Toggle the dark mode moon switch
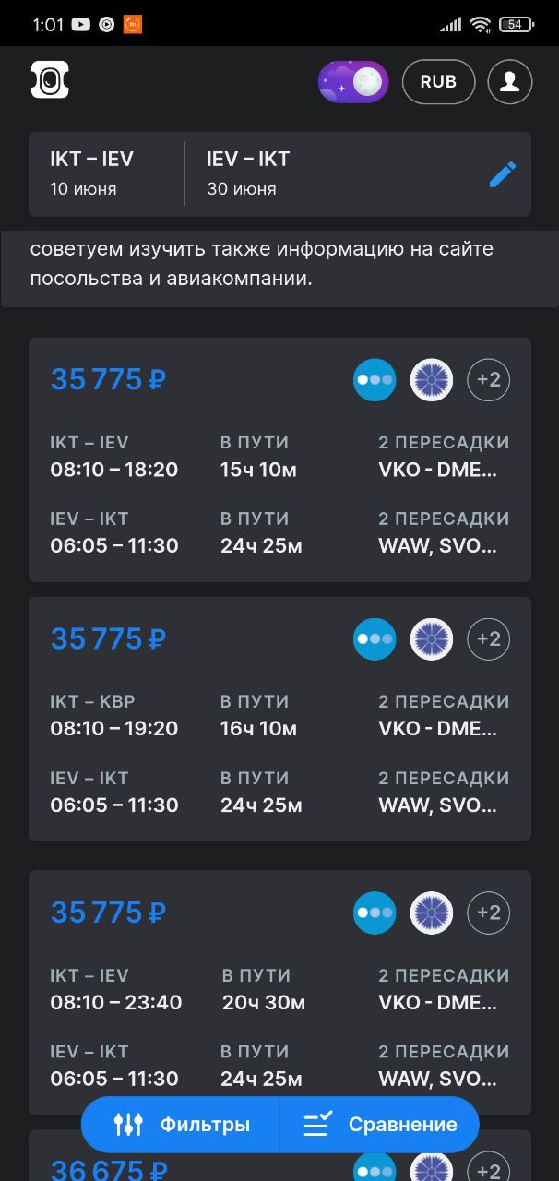This screenshot has height=1181, width=559. pyautogui.click(x=353, y=82)
